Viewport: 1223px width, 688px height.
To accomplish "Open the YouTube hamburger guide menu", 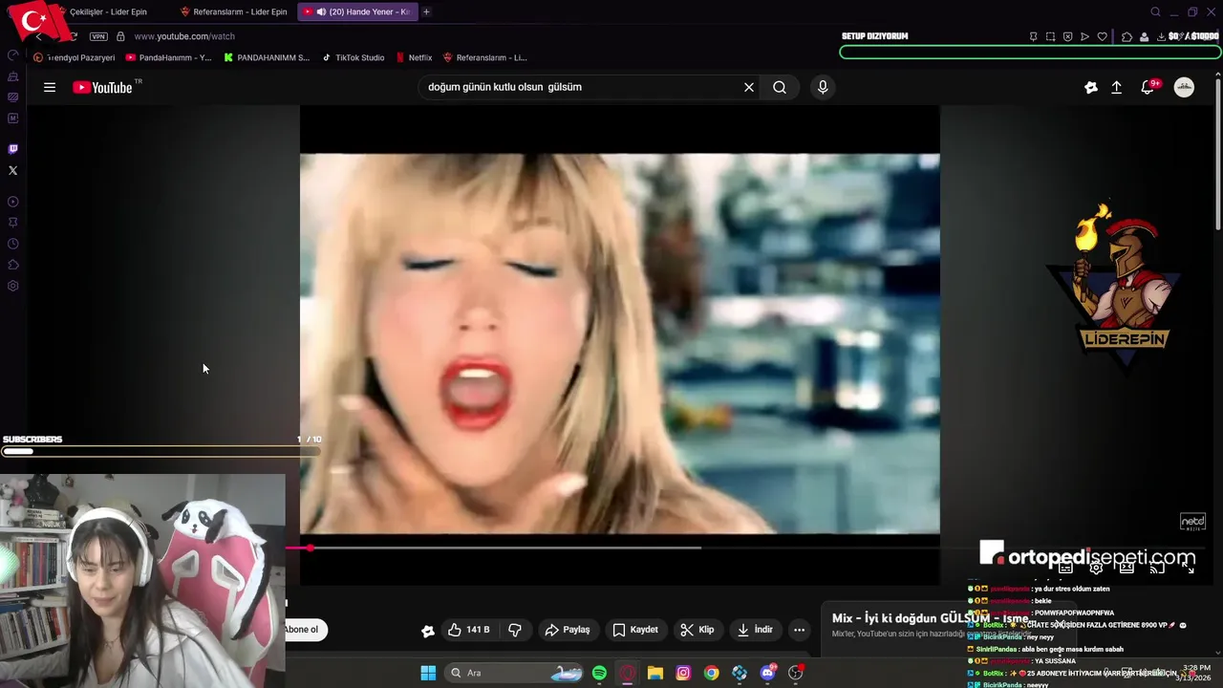I will pyautogui.click(x=50, y=87).
